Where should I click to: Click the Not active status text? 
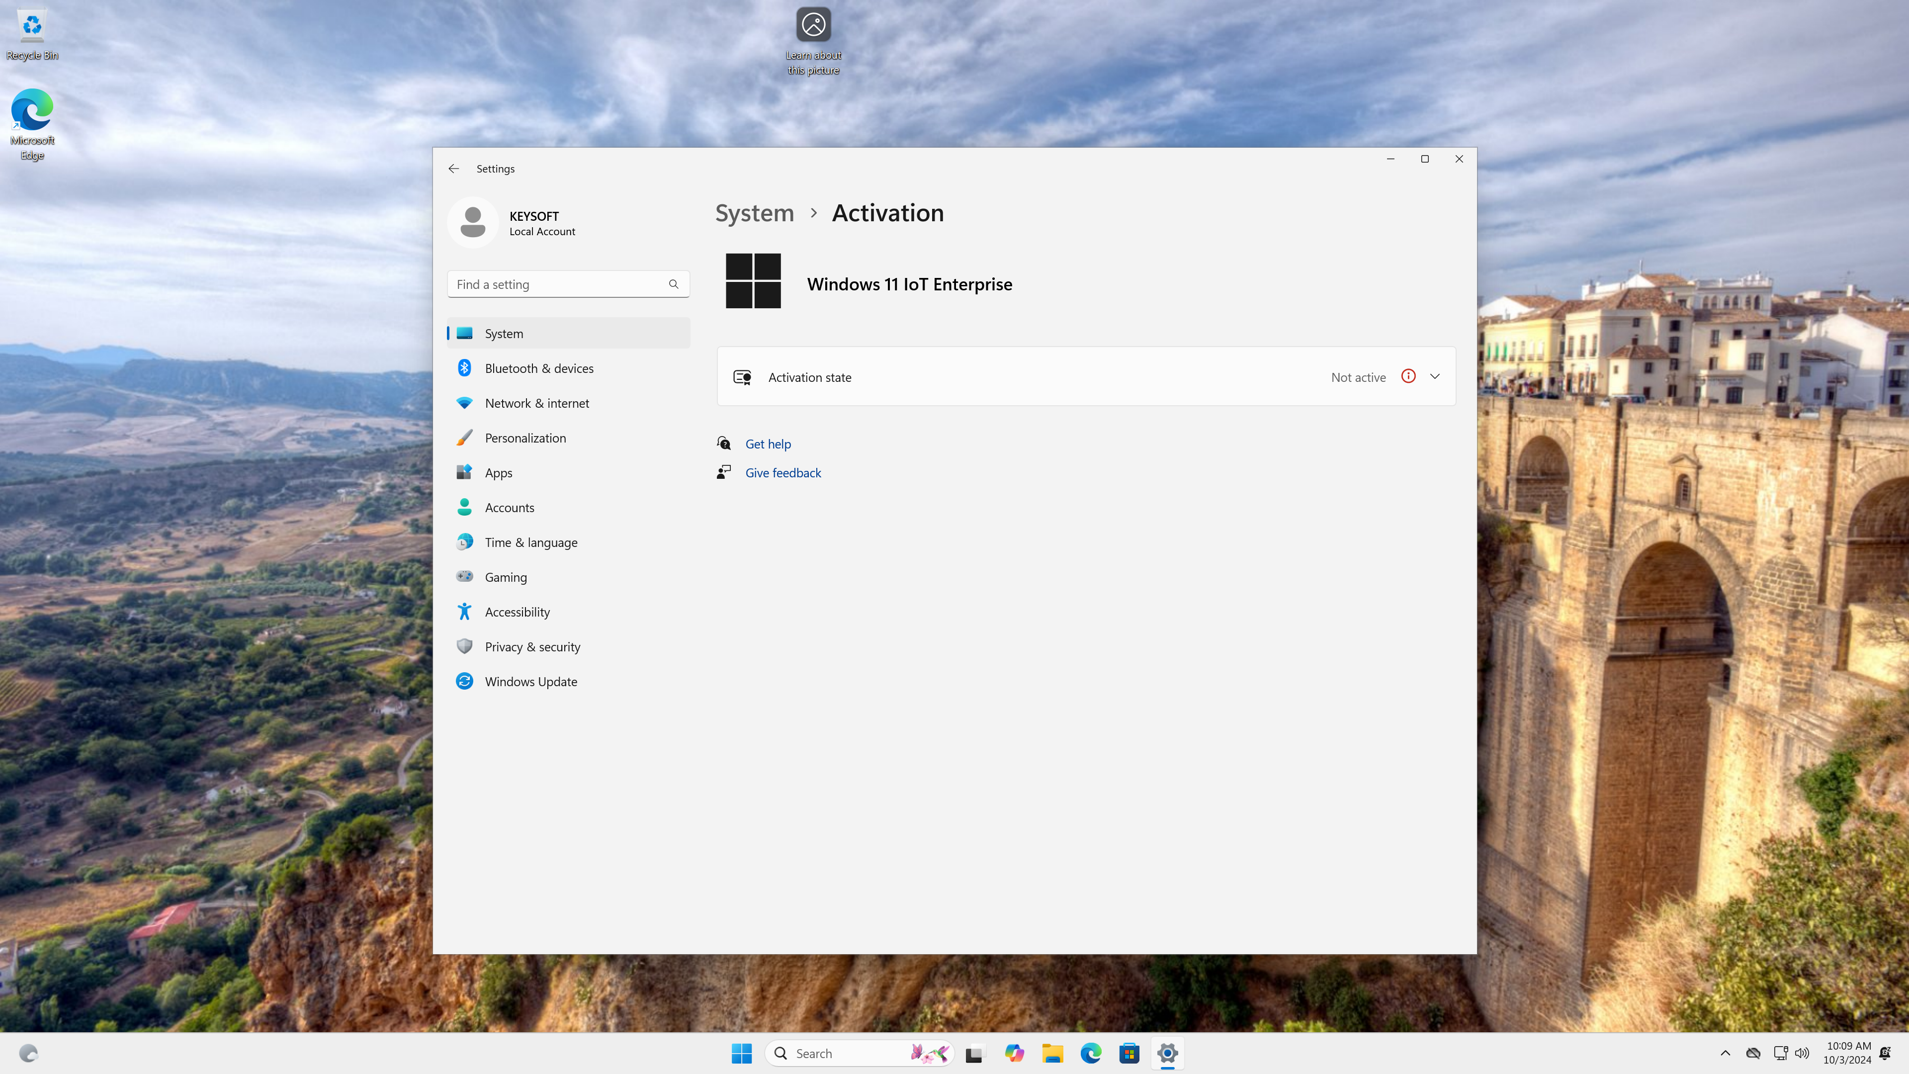1358,377
